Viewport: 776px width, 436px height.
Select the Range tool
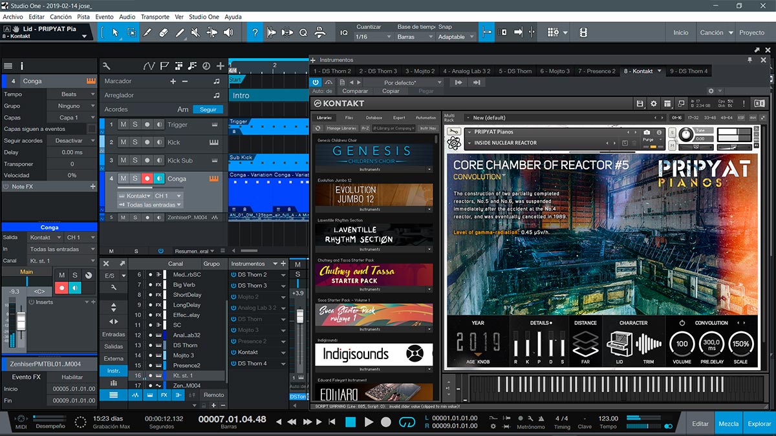pos(131,32)
